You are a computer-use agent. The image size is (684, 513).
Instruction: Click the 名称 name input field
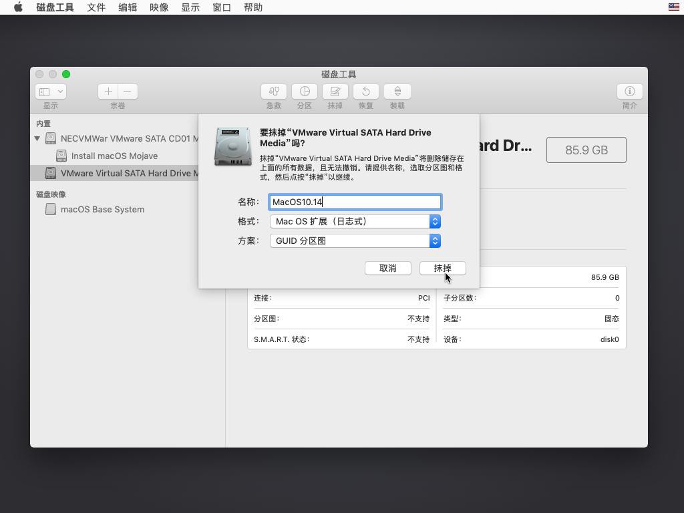point(355,202)
